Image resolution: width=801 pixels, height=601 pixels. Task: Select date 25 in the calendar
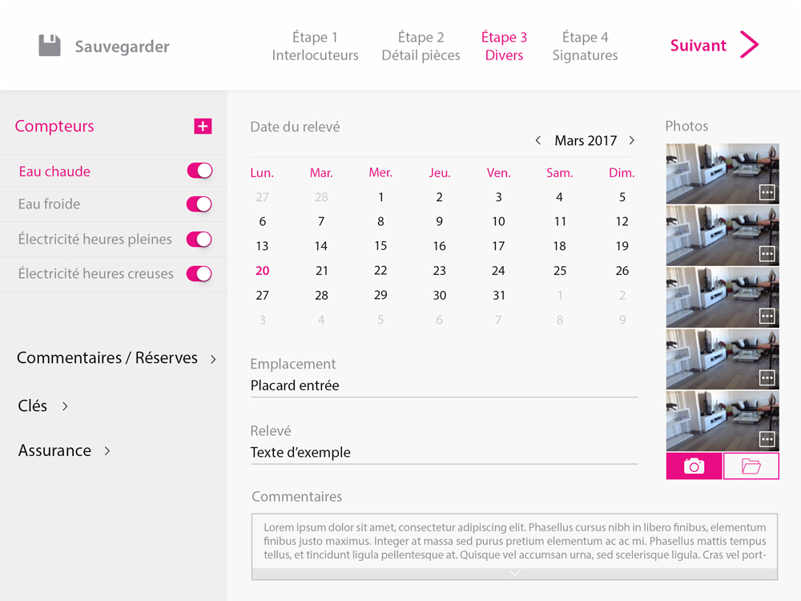point(560,271)
